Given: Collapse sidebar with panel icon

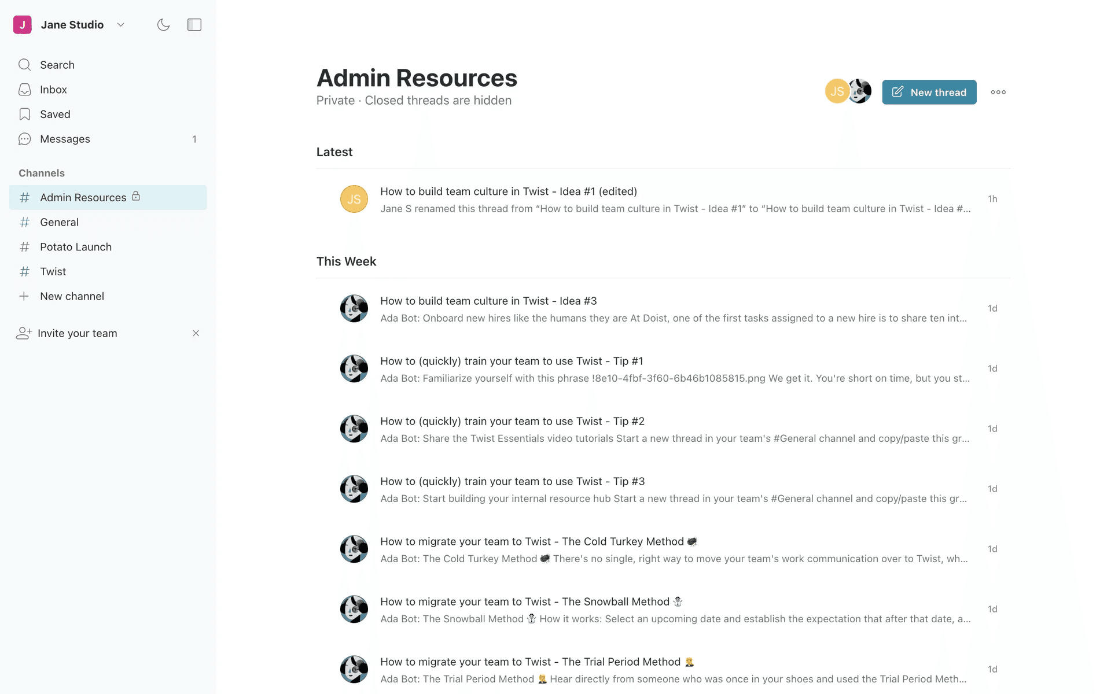Looking at the screenshot, I should (x=194, y=25).
